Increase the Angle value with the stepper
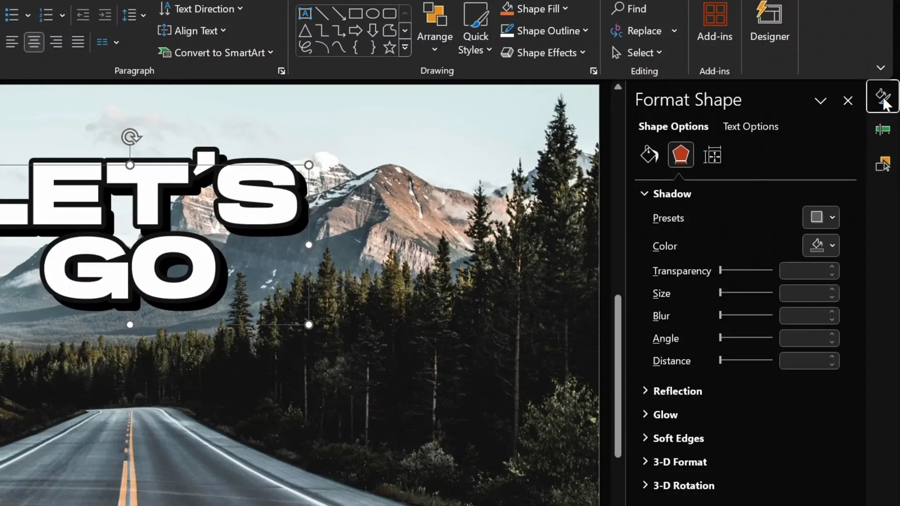 click(x=832, y=334)
